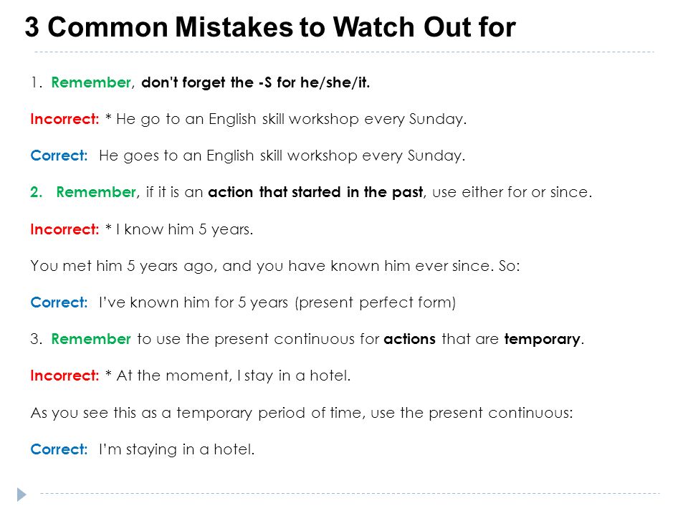688x516 pixels.
Task: Click the sentence 'He go to an English skill workshop'
Action: pos(291,120)
